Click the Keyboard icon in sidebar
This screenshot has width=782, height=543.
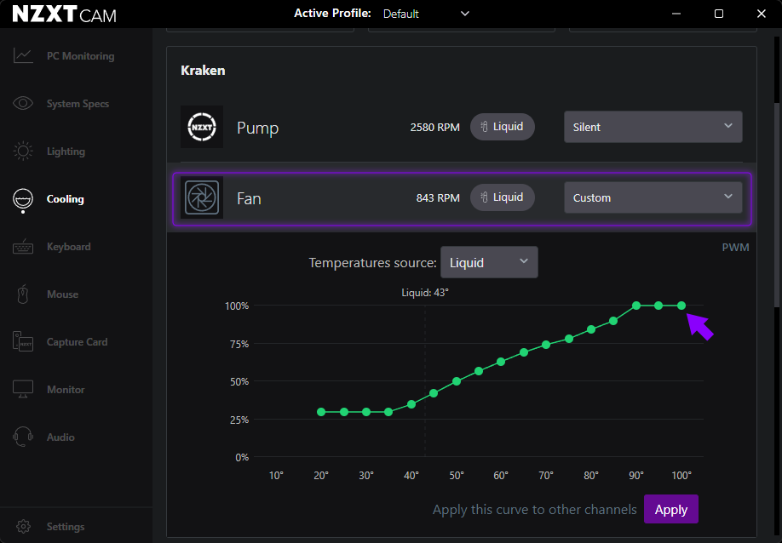(x=23, y=247)
